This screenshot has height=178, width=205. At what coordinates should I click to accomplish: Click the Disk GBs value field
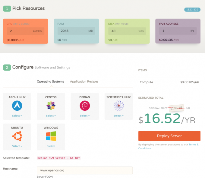(x=121, y=31)
